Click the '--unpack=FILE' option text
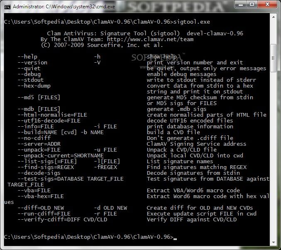The width and height of the screenshot is (281, 250). pyautogui.click(x=39, y=150)
